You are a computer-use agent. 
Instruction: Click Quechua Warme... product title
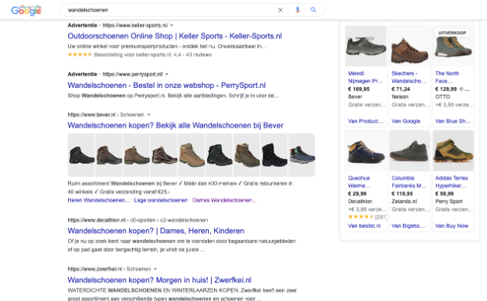pyautogui.click(x=359, y=182)
